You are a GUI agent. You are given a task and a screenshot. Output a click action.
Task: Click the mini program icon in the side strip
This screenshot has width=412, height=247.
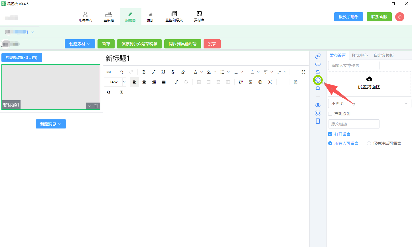[x=318, y=80]
